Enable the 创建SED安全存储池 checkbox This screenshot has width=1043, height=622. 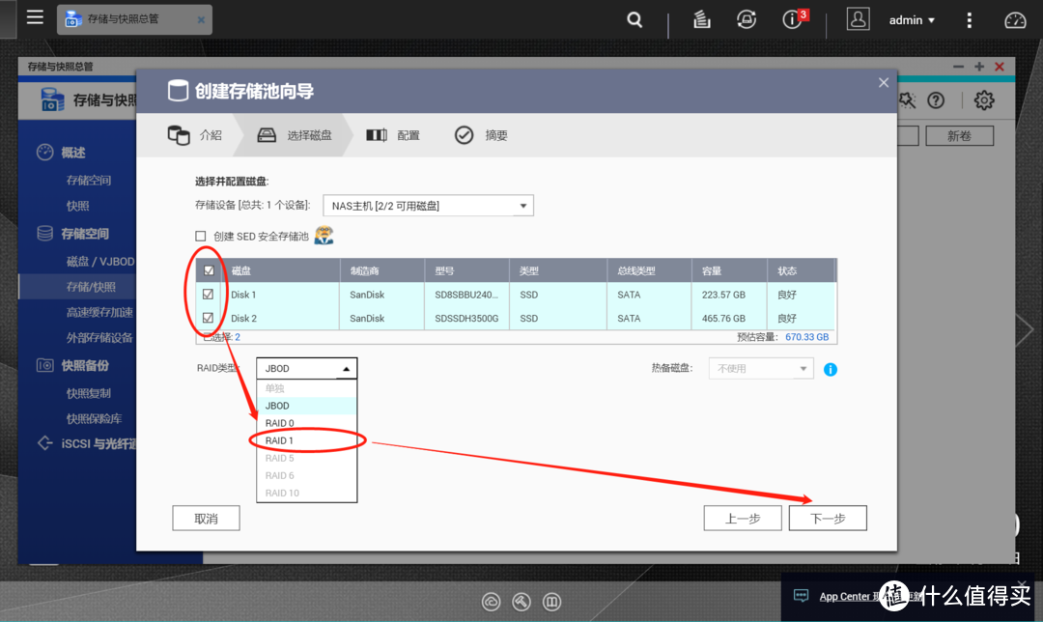click(200, 235)
